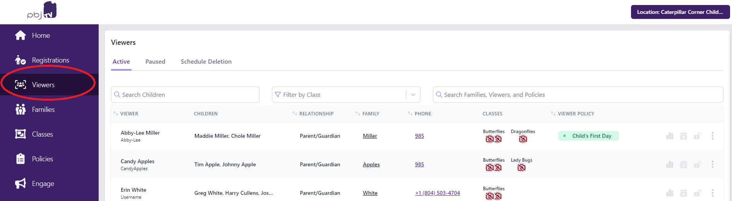
Task: Switch to the Schedule Deletion tab
Action: pyautogui.click(x=206, y=62)
